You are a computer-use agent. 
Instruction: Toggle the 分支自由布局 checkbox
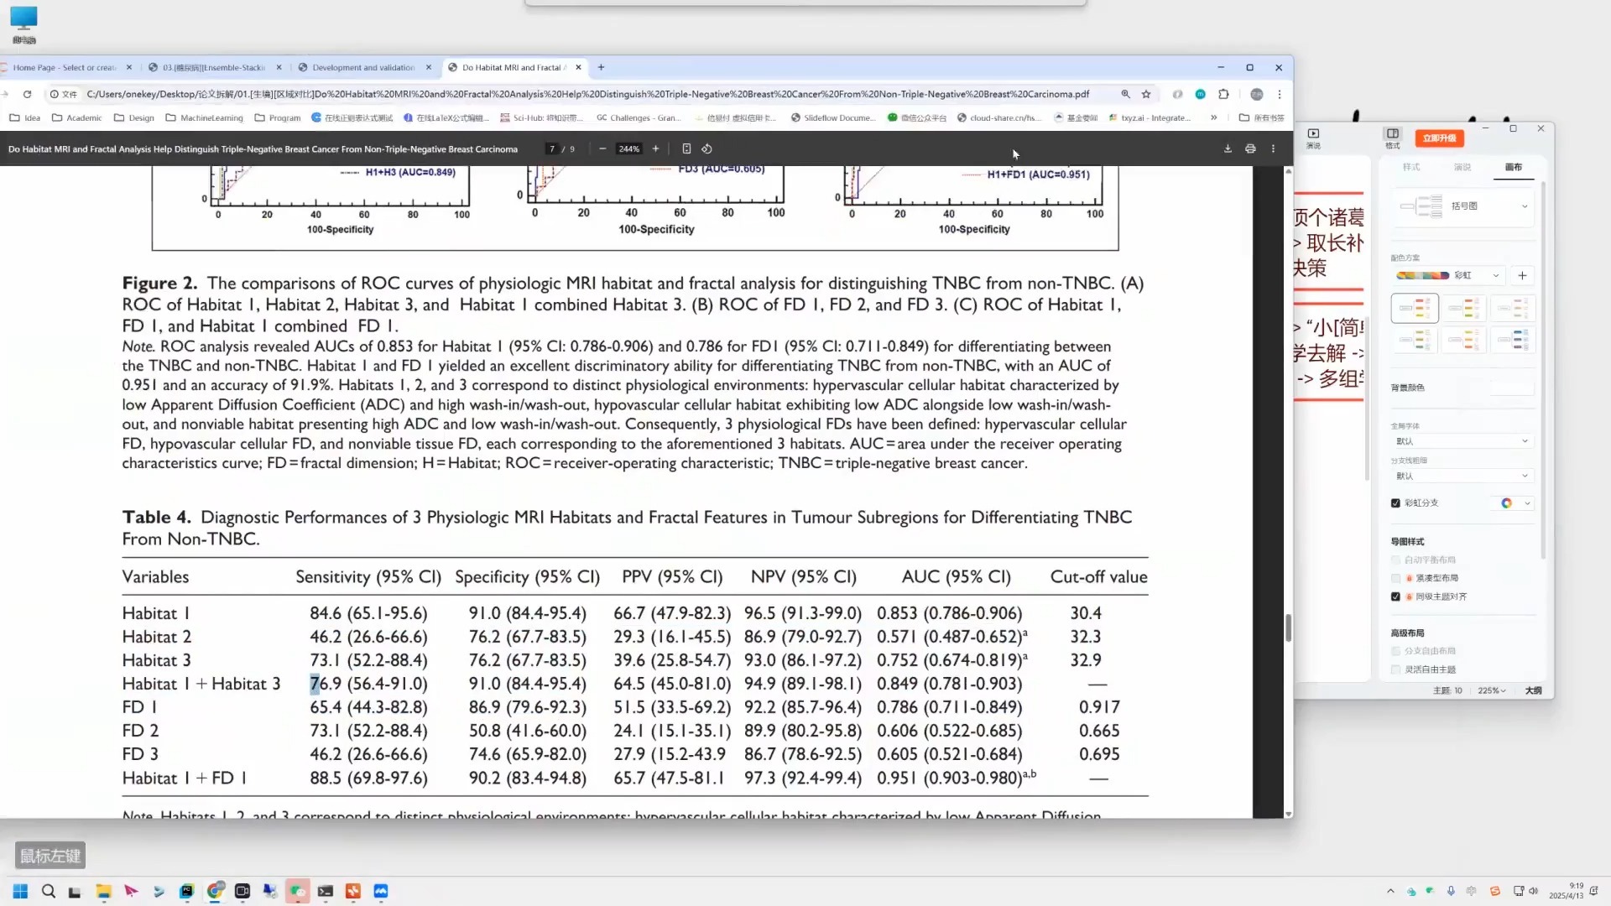click(x=1395, y=651)
